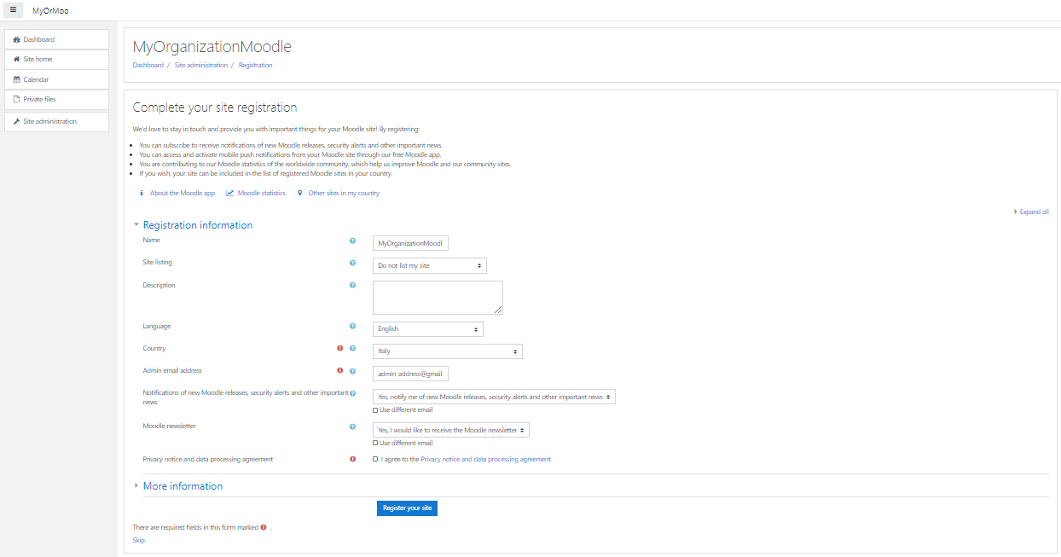1061x557 pixels.
Task: Open the Site listing dropdown
Action: coord(429,265)
